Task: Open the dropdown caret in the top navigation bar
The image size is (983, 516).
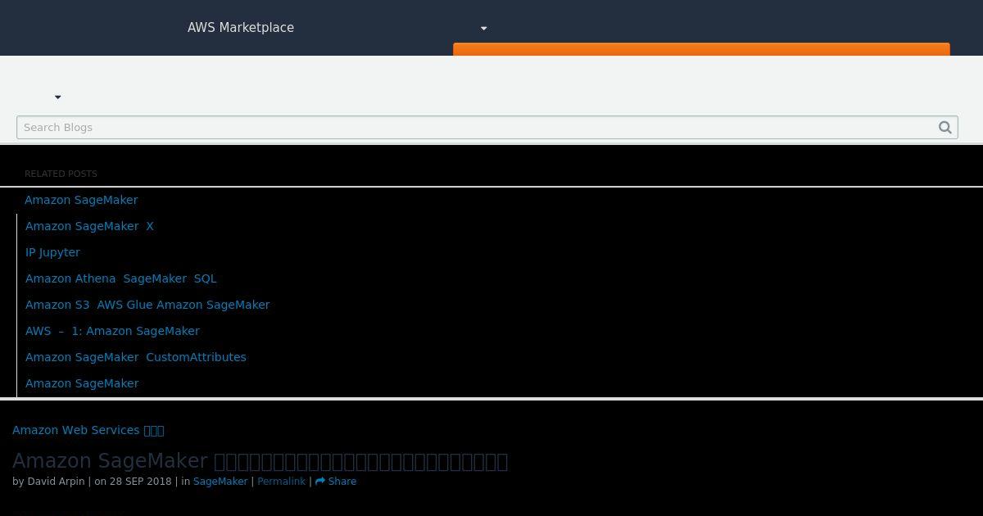Action: (483, 29)
